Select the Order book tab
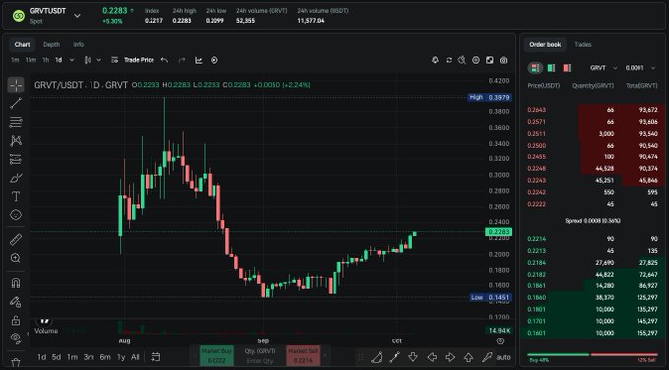 point(545,45)
